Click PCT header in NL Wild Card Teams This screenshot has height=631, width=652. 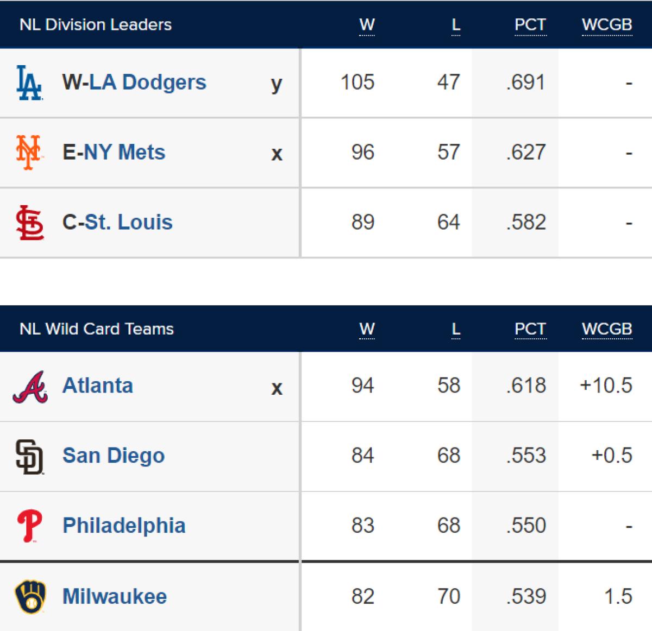[x=530, y=329]
